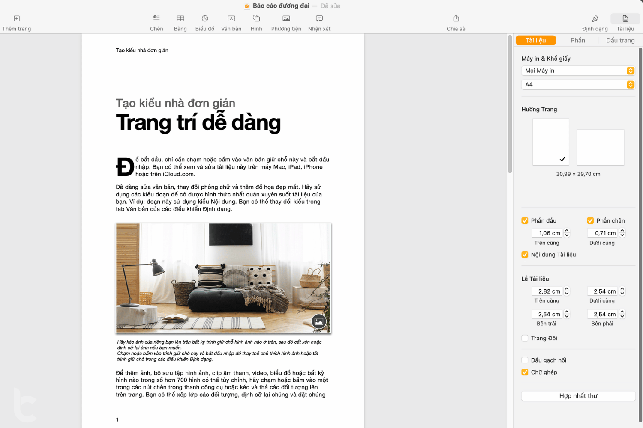Click the paragraph starting Để thêm ảnh
Viewport: 643px width, 428px height.
click(222, 384)
